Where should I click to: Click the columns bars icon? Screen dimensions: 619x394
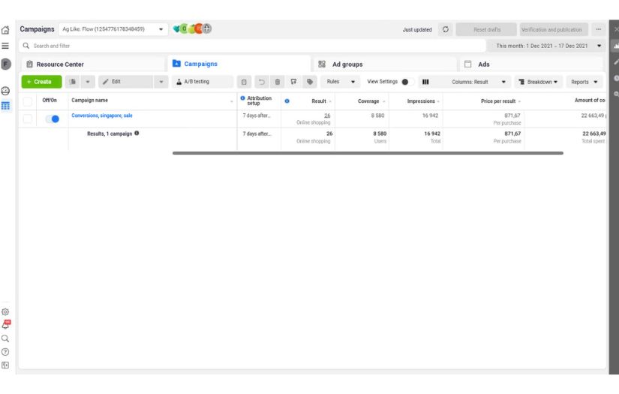point(425,82)
